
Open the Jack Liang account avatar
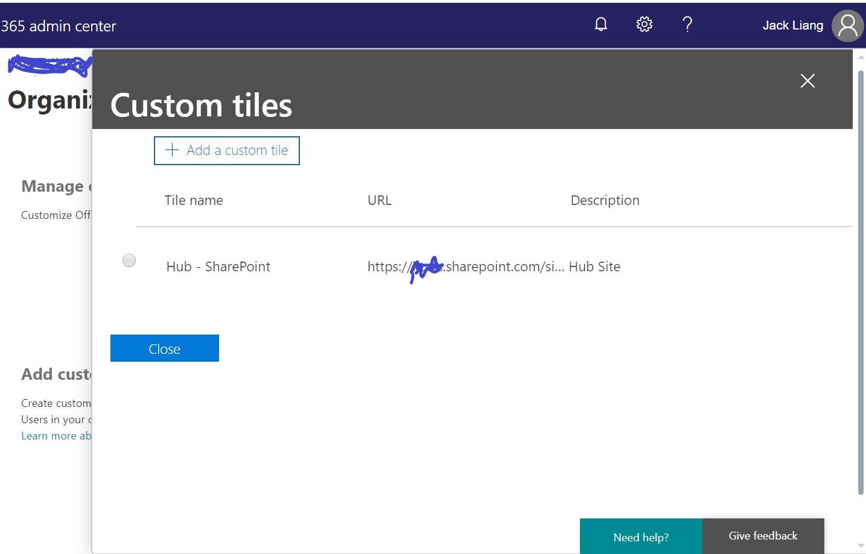click(x=848, y=26)
